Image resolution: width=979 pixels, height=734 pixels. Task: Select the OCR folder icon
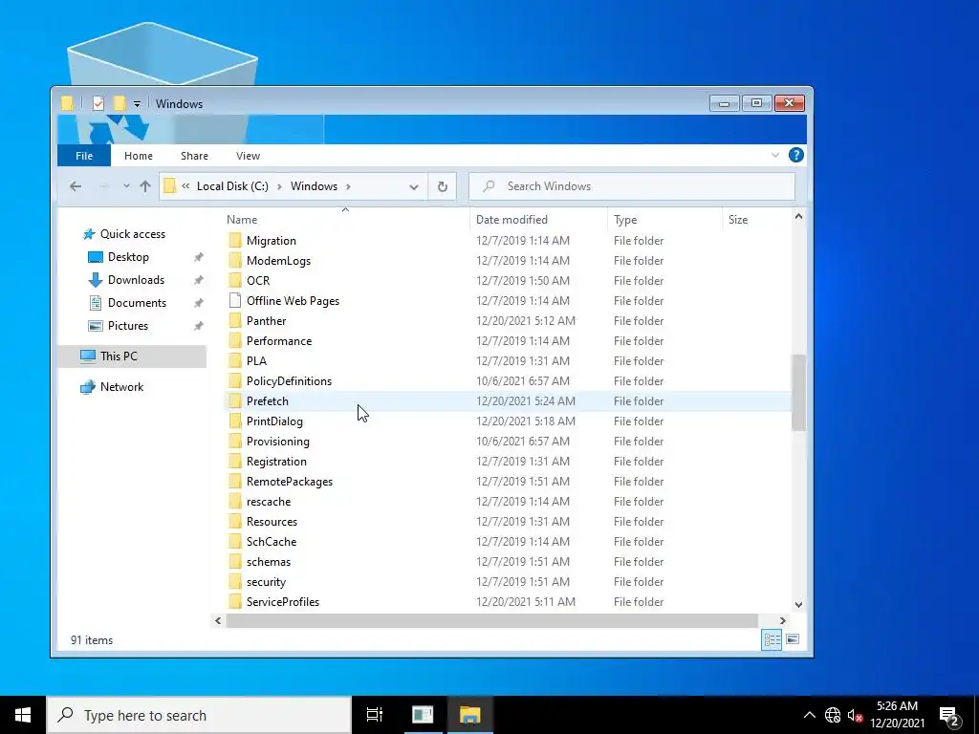point(235,280)
